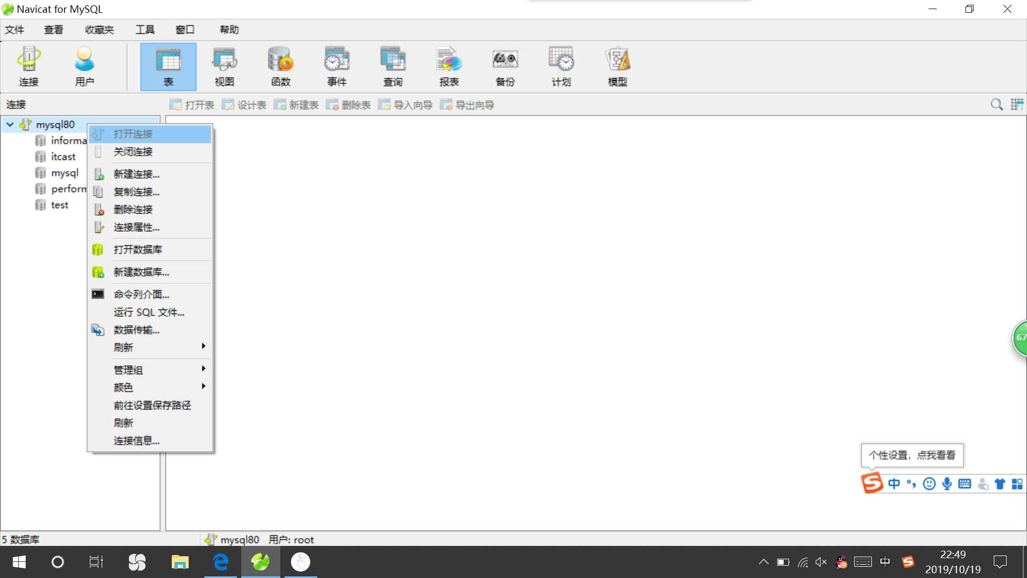The height and width of the screenshot is (578, 1027).
Task: Open the 帮助 menu
Action: point(229,29)
